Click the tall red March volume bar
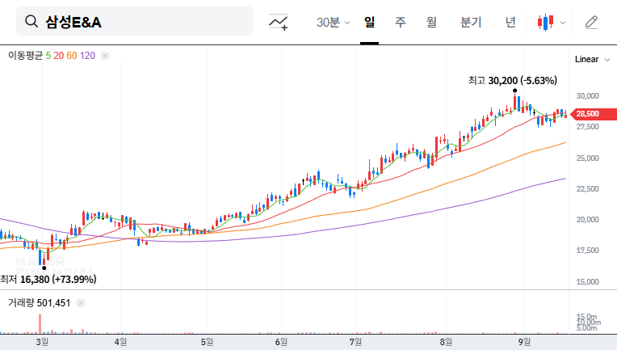 click(x=40, y=324)
